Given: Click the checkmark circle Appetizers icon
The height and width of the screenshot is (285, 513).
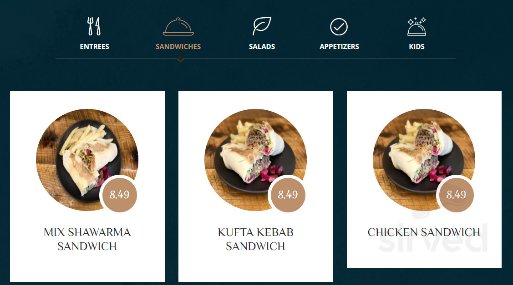Looking at the screenshot, I should pos(339,27).
